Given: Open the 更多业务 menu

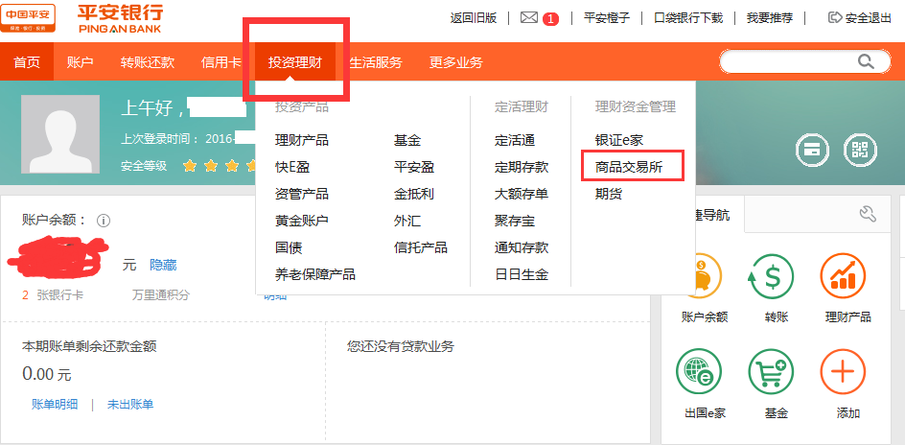Looking at the screenshot, I should tap(456, 61).
